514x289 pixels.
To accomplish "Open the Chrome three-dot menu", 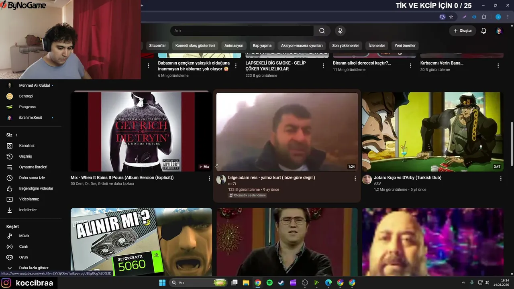I will [x=508, y=17].
